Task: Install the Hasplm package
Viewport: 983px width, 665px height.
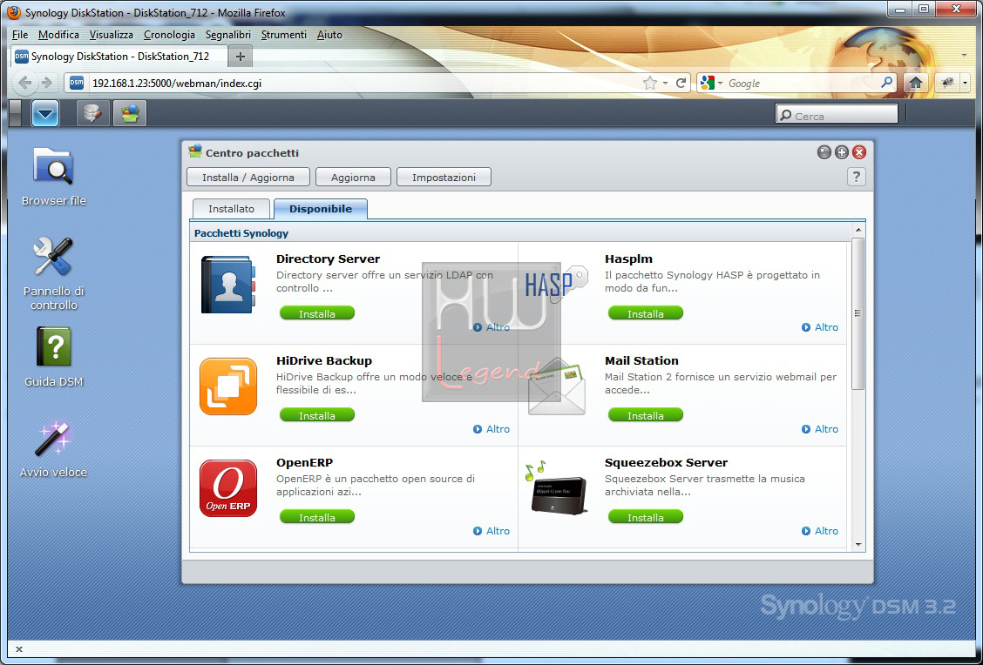Action: 646,313
